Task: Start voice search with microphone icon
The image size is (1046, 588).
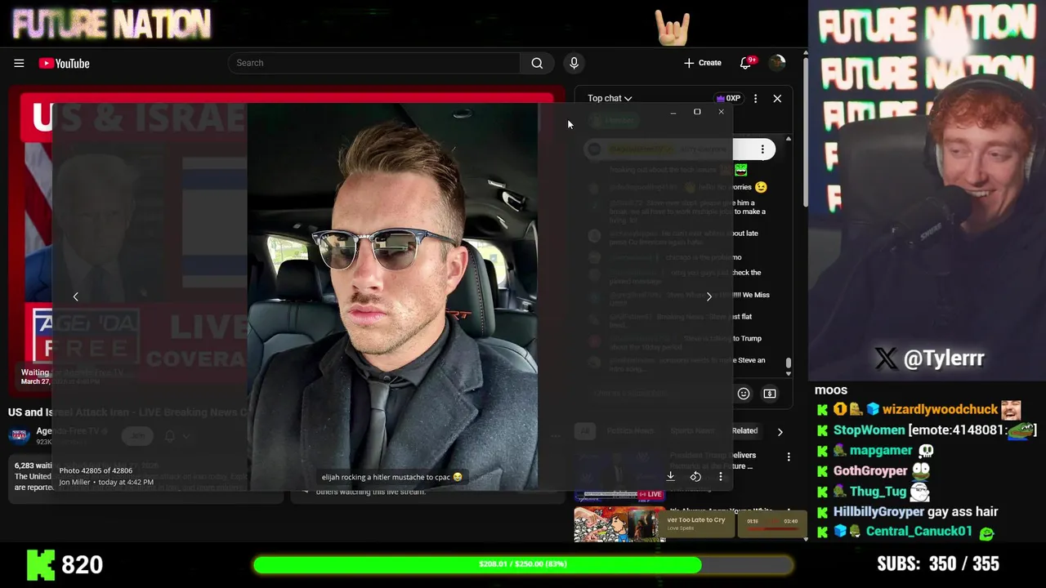Action: pyautogui.click(x=574, y=63)
